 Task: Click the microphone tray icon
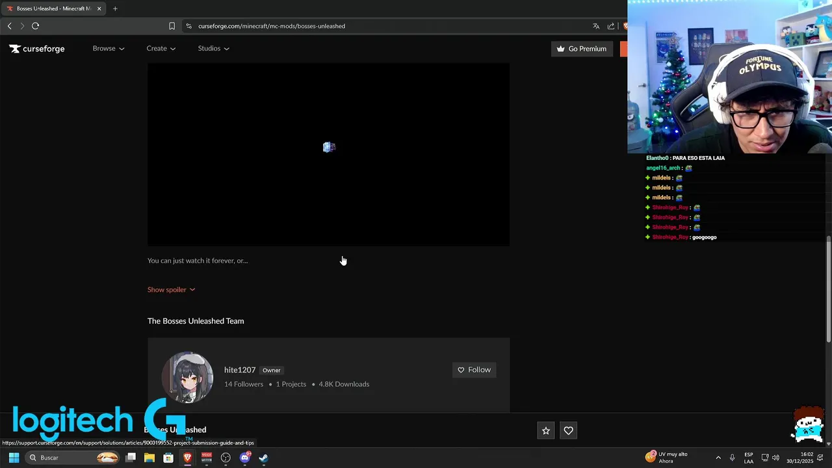click(x=732, y=458)
